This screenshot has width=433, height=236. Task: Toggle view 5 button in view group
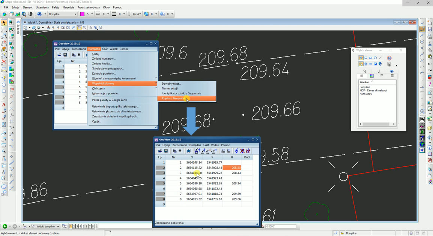pos(83,226)
